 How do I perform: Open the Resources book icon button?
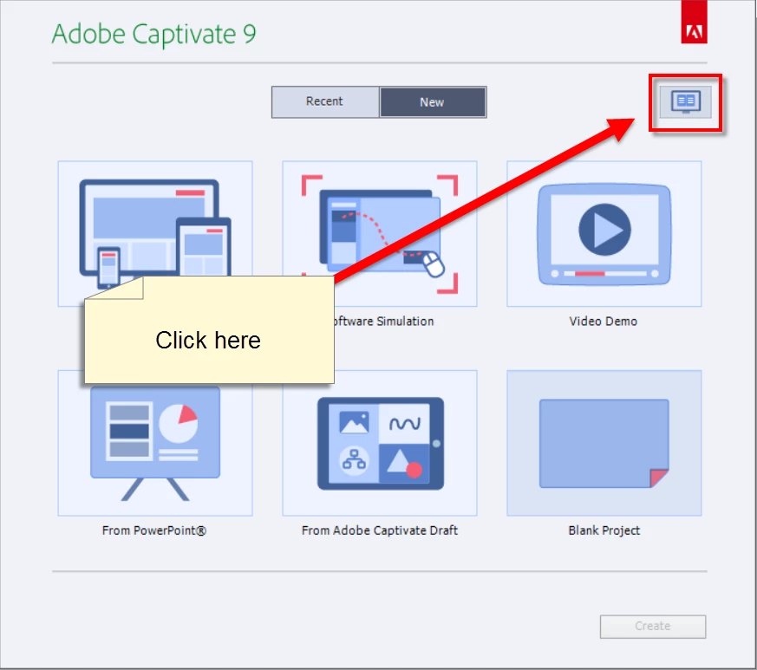(685, 102)
